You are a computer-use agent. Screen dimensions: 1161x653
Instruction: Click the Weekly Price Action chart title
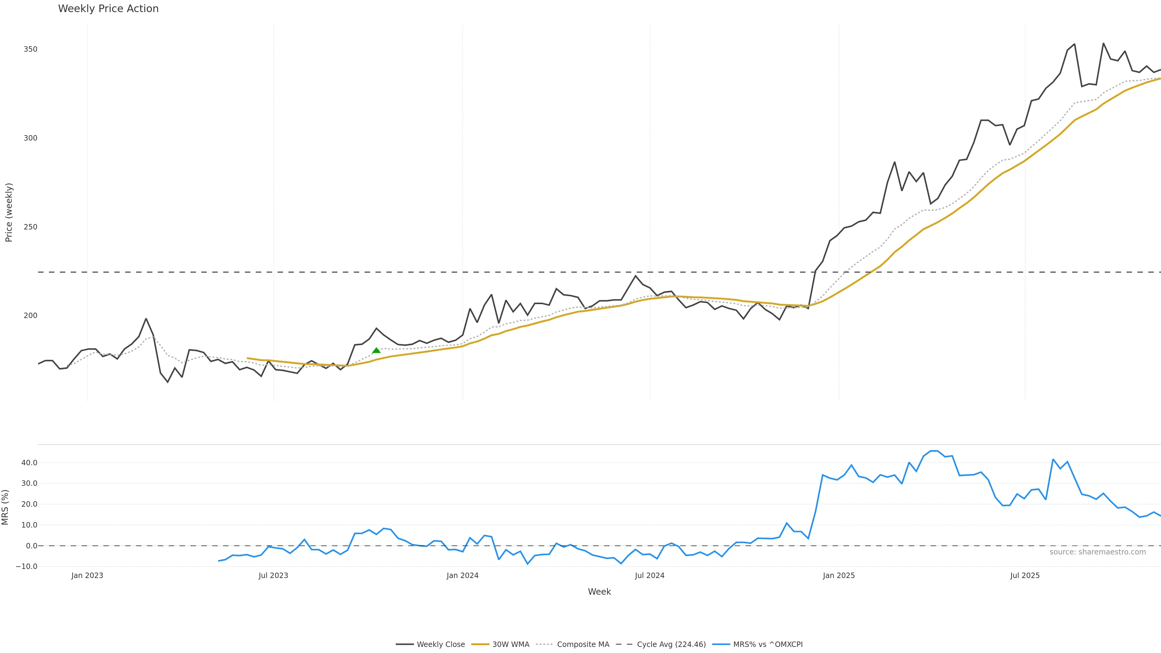point(108,8)
